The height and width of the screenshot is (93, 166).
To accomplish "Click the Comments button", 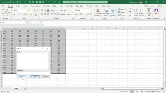I will [x=149, y=6].
